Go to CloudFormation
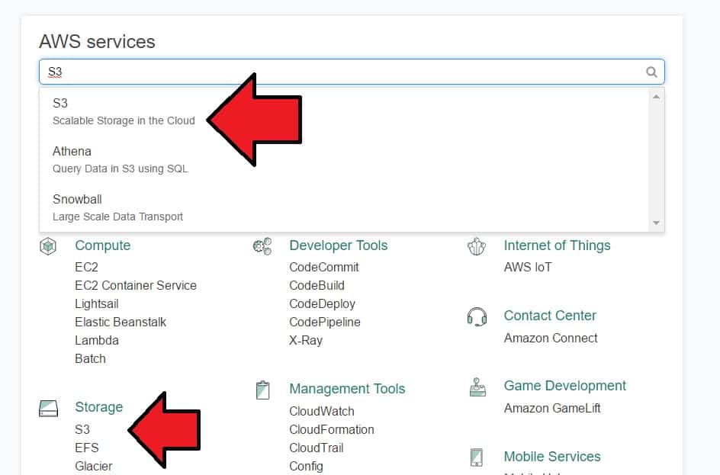The height and width of the screenshot is (475, 720). click(x=332, y=429)
